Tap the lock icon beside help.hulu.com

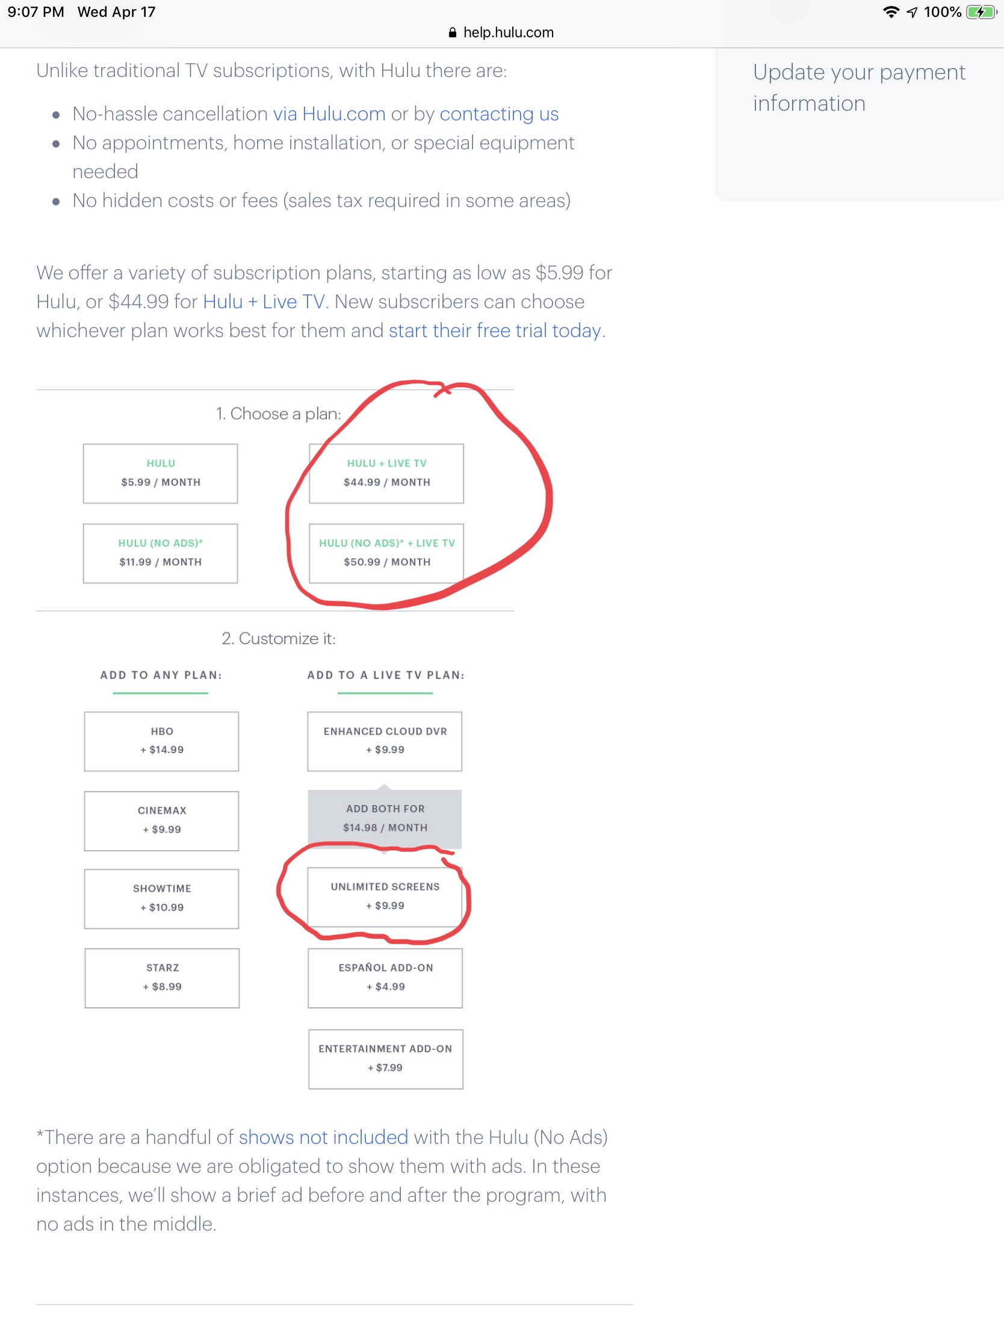click(x=452, y=33)
